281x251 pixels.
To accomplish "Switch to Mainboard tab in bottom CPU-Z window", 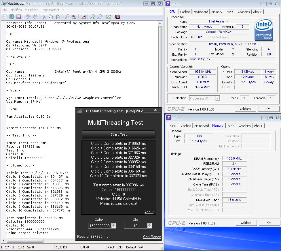I will click(x=202, y=126).
